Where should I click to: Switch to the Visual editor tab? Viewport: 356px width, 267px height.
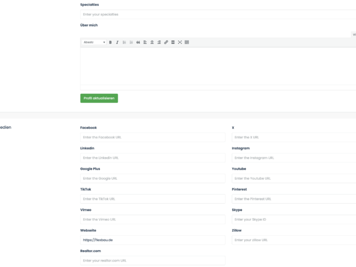354,34
